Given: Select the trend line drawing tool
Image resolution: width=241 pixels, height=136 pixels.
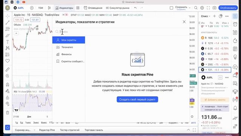Looking at the screenshot, I should [8, 23].
